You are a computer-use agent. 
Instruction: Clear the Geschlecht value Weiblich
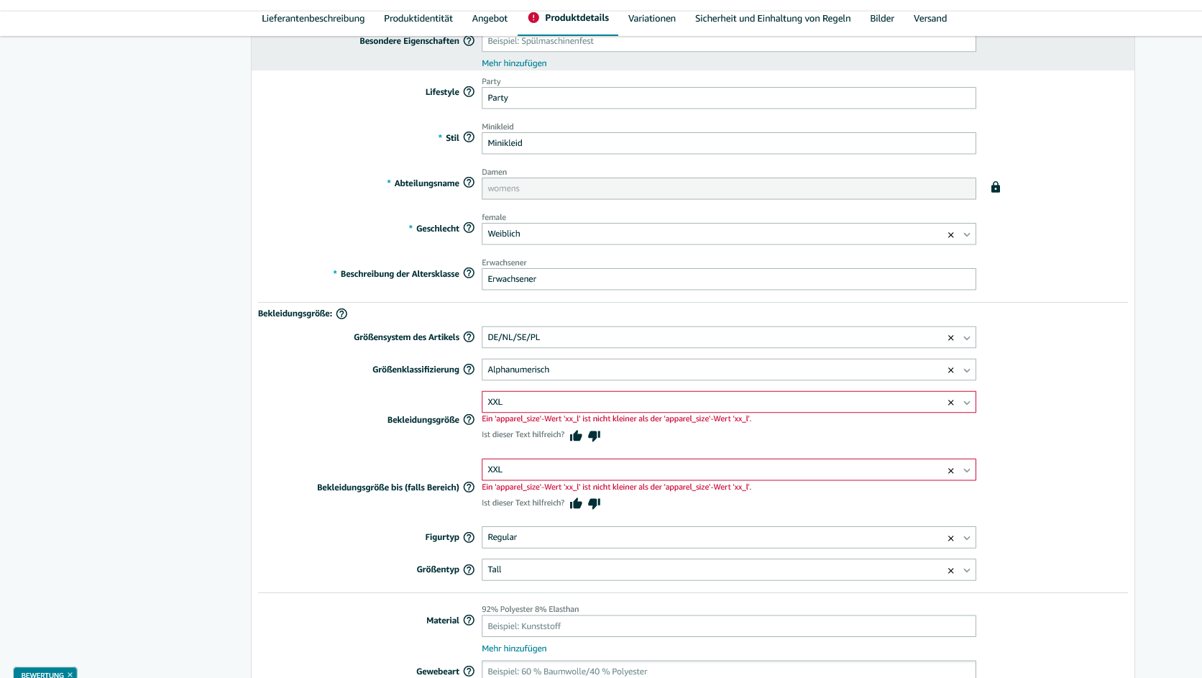[950, 235]
